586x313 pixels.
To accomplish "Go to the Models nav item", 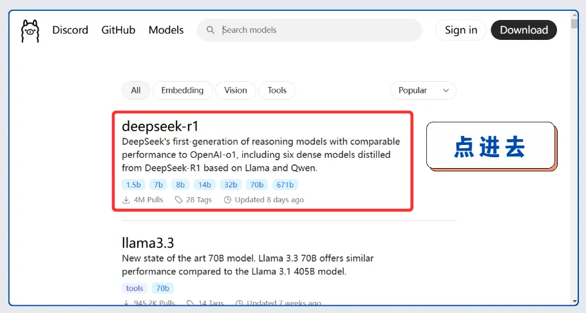I will click(166, 30).
